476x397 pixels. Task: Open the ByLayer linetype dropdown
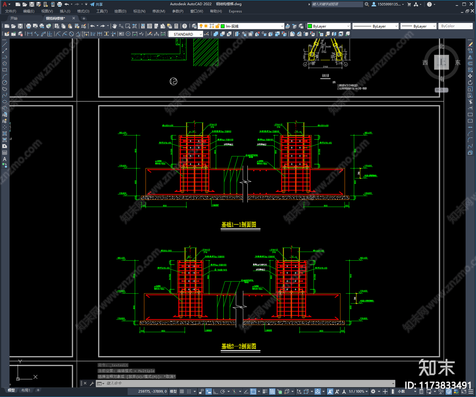click(375, 26)
